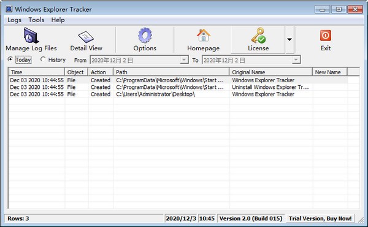The height and width of the screenshot is (227, 368).
Task: Switch to Detail View
Action: (x=86, y=39)
